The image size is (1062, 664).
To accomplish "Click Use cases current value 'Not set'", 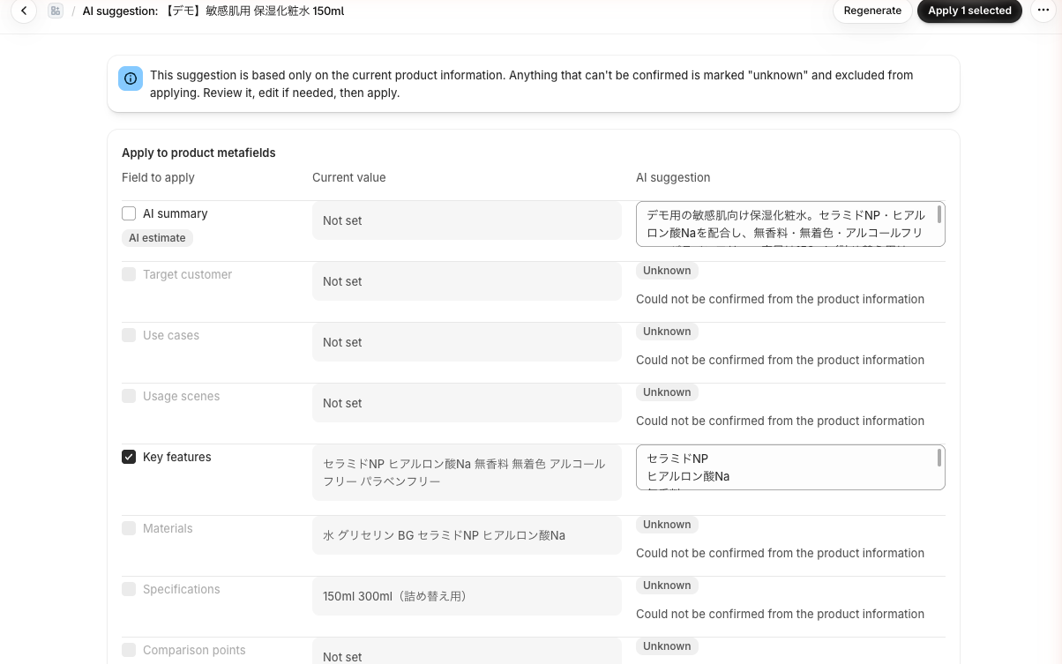I will [x=467, y=342].
